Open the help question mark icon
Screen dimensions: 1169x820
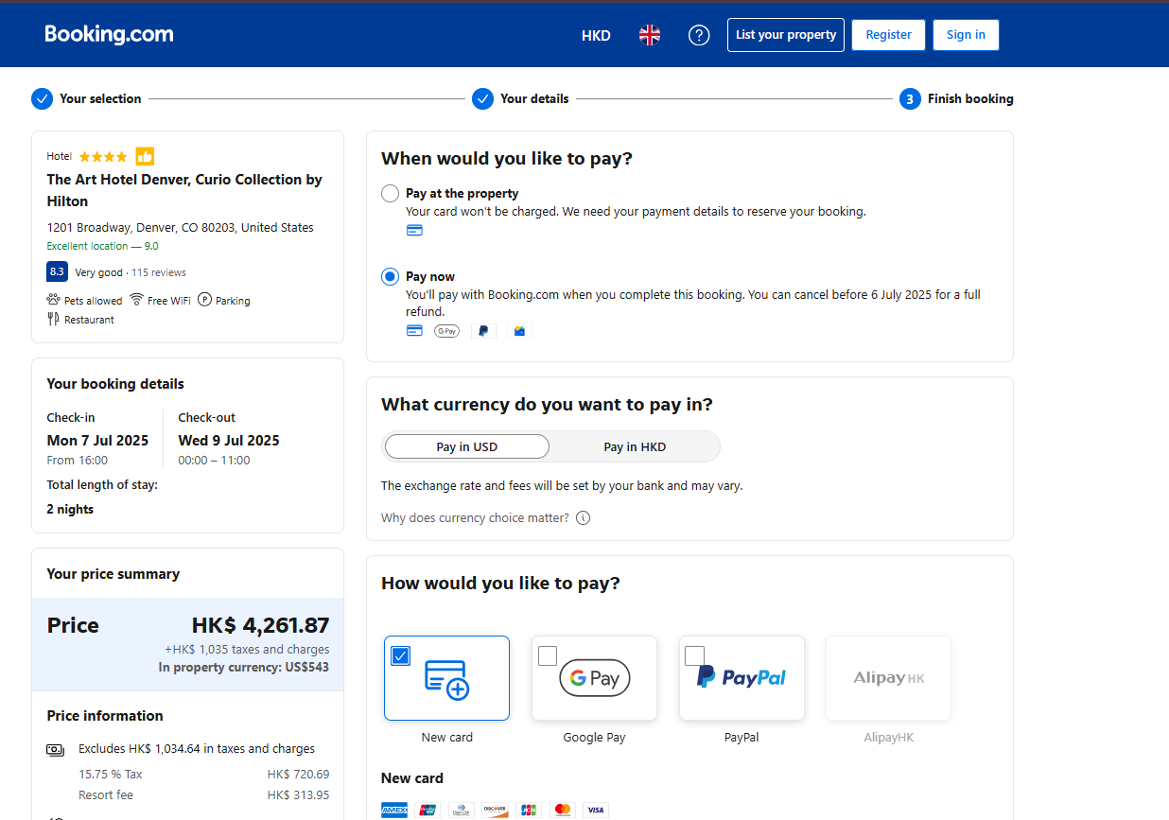699,35
